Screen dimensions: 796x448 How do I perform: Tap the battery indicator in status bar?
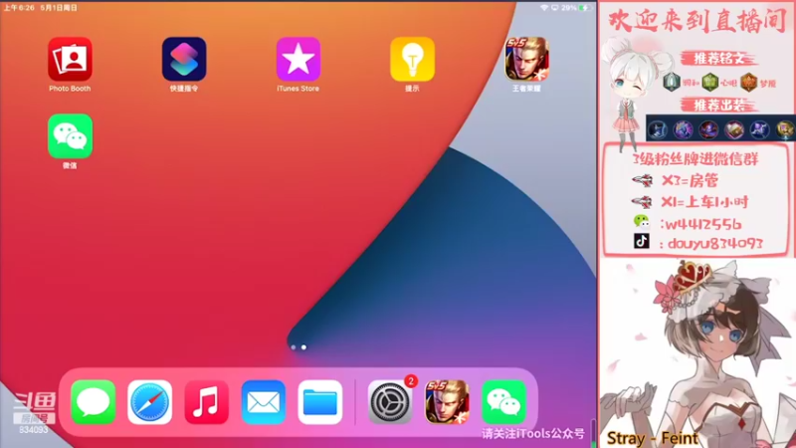click(585, 8)
